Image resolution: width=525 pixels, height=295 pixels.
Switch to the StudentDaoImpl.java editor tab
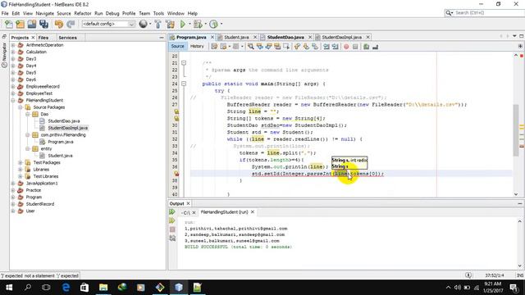[341, 37]
